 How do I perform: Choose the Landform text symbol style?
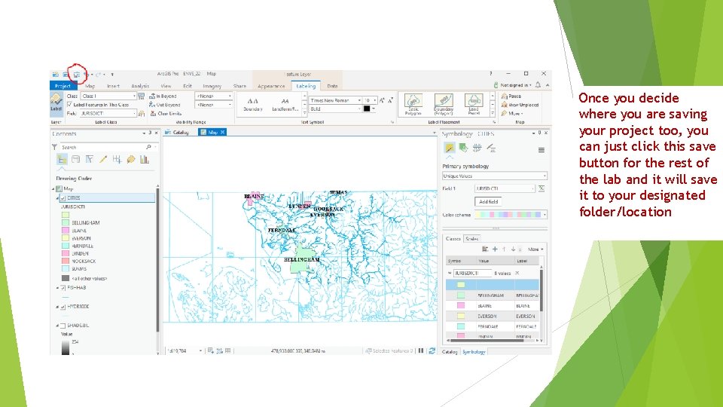click(x=285, y=104)
